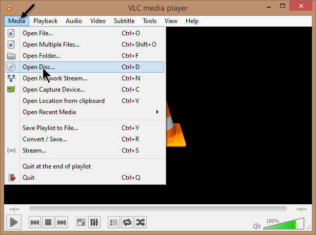The image size is (316, 235).
Task: Click the remaining time label on right
Action: click(x=302, y=209)
